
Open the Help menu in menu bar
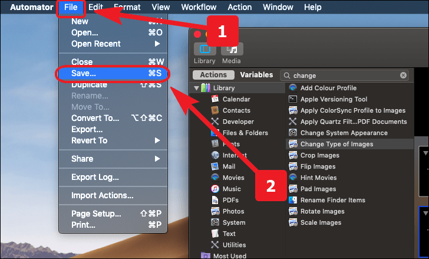pyautogui.click(x=313, y=7)
